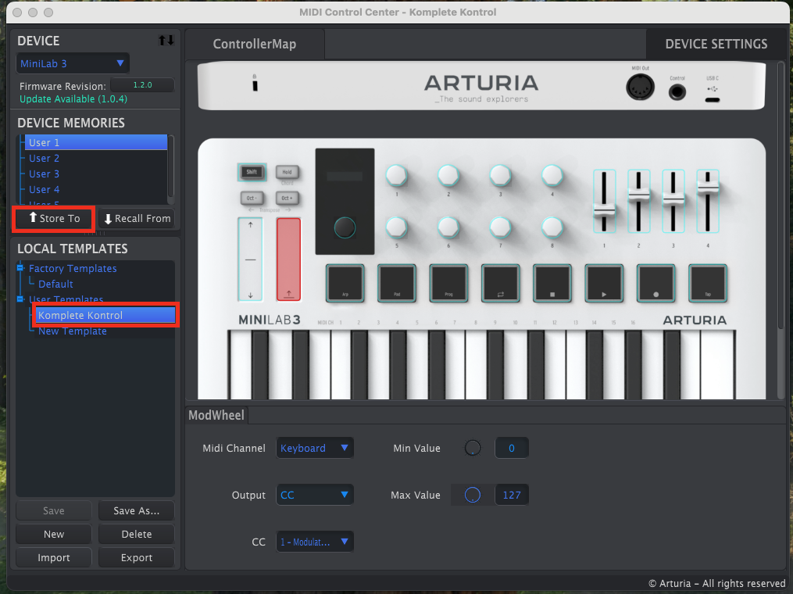The image size is (793, 594).
Task: Click the device sync arrows icon
Action: [166, 41]
